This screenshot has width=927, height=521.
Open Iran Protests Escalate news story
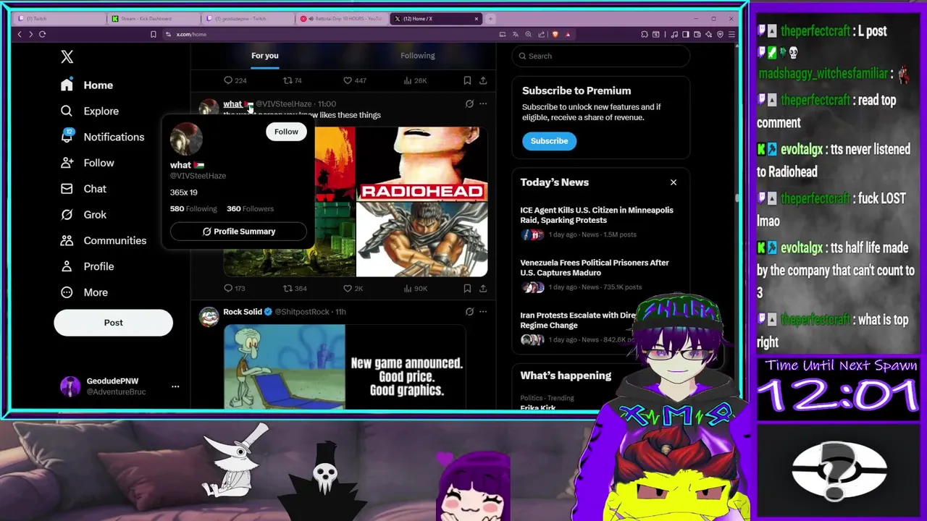point(576,327)
